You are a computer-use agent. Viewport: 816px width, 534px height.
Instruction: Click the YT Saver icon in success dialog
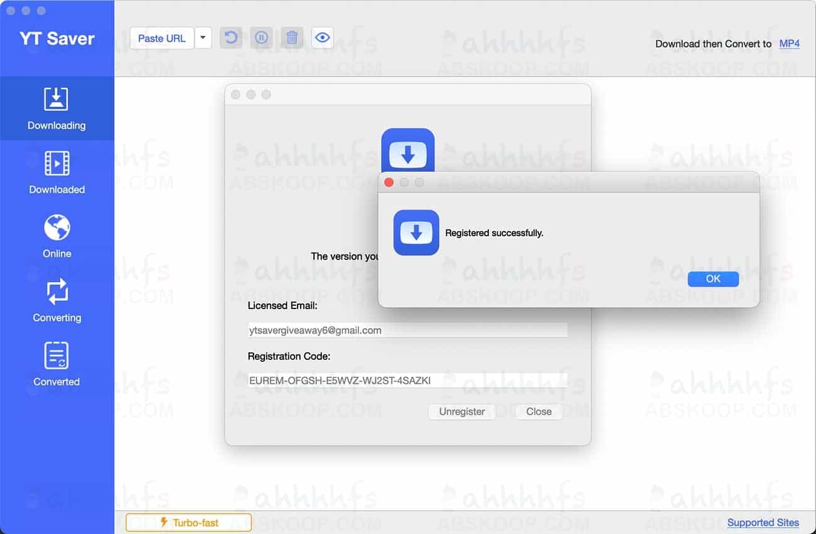pyautogui.click(x=416, y=233)
